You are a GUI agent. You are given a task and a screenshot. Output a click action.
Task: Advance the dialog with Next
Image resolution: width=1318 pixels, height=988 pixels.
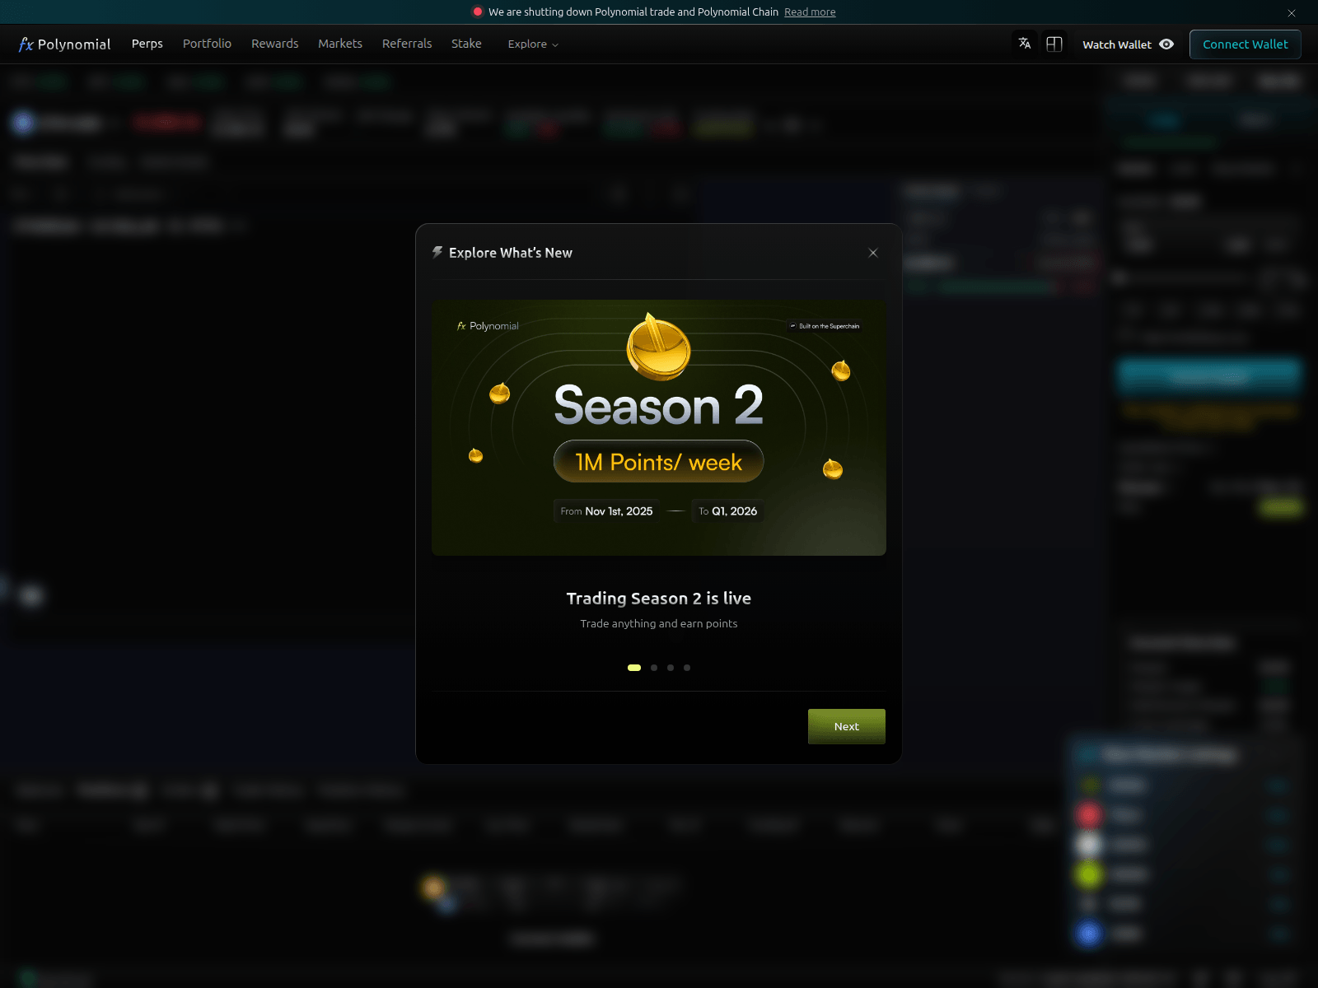[x=847, y=726]
